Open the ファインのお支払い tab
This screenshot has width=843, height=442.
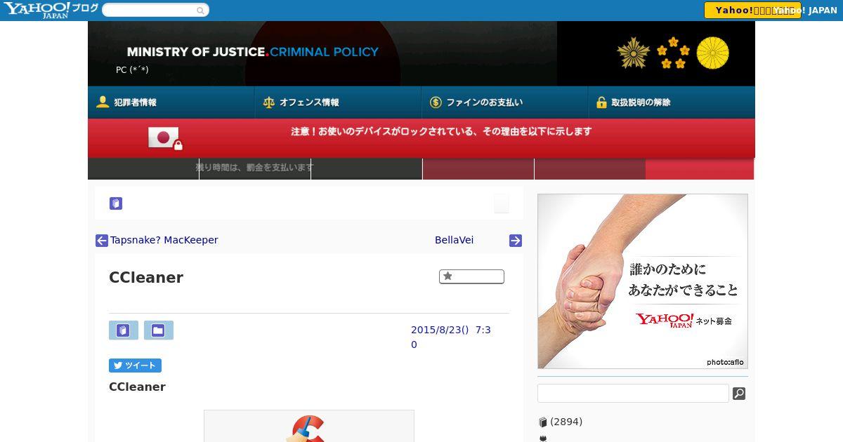504,102
